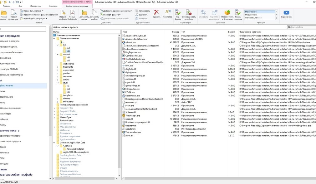Select the advinst.exe file row
This screenshot has width=316, height=184.
click(x=130, y=42)
